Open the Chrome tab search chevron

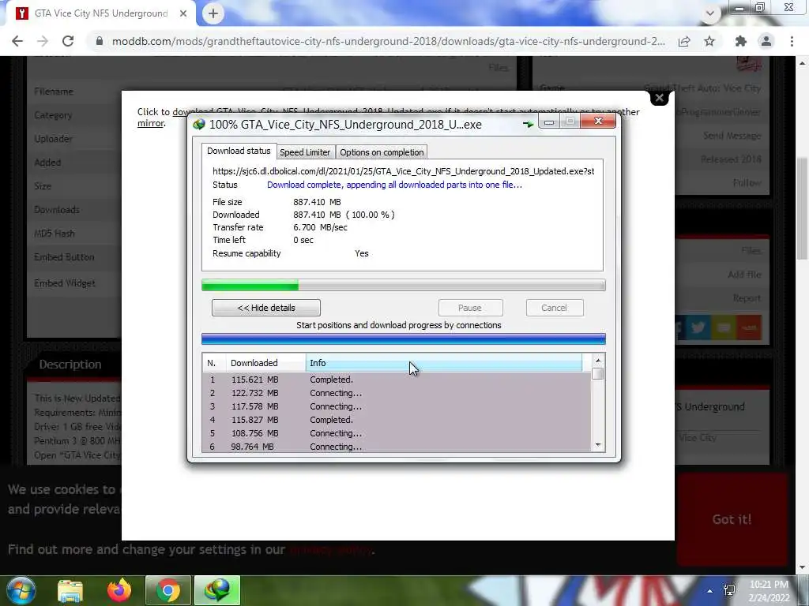pyautogui.click(x=710, y=13)
